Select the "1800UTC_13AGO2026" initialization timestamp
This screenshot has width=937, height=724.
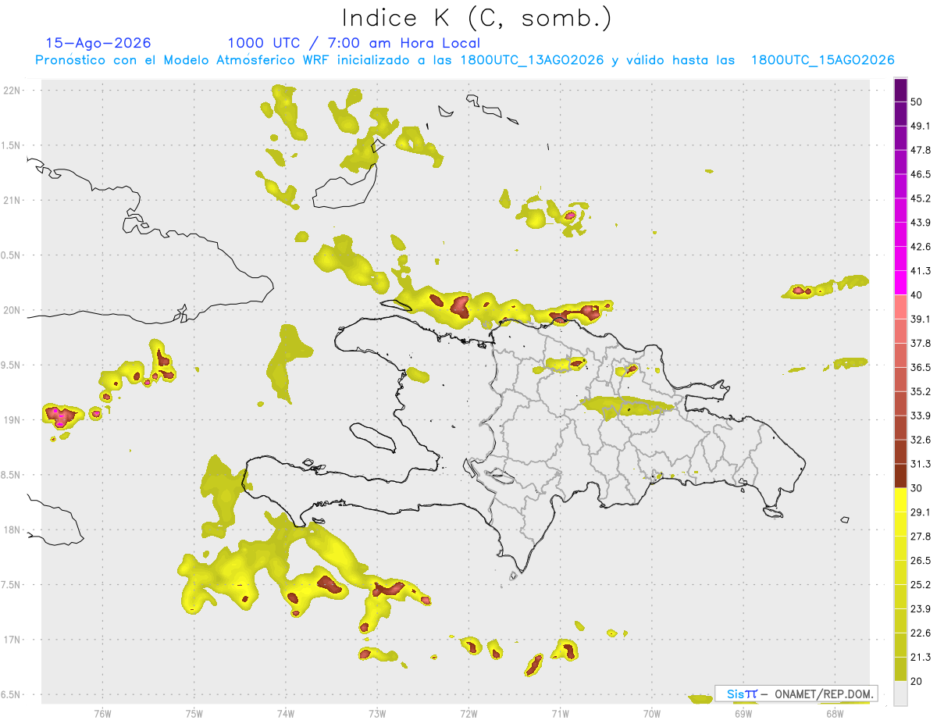(532, 60)
